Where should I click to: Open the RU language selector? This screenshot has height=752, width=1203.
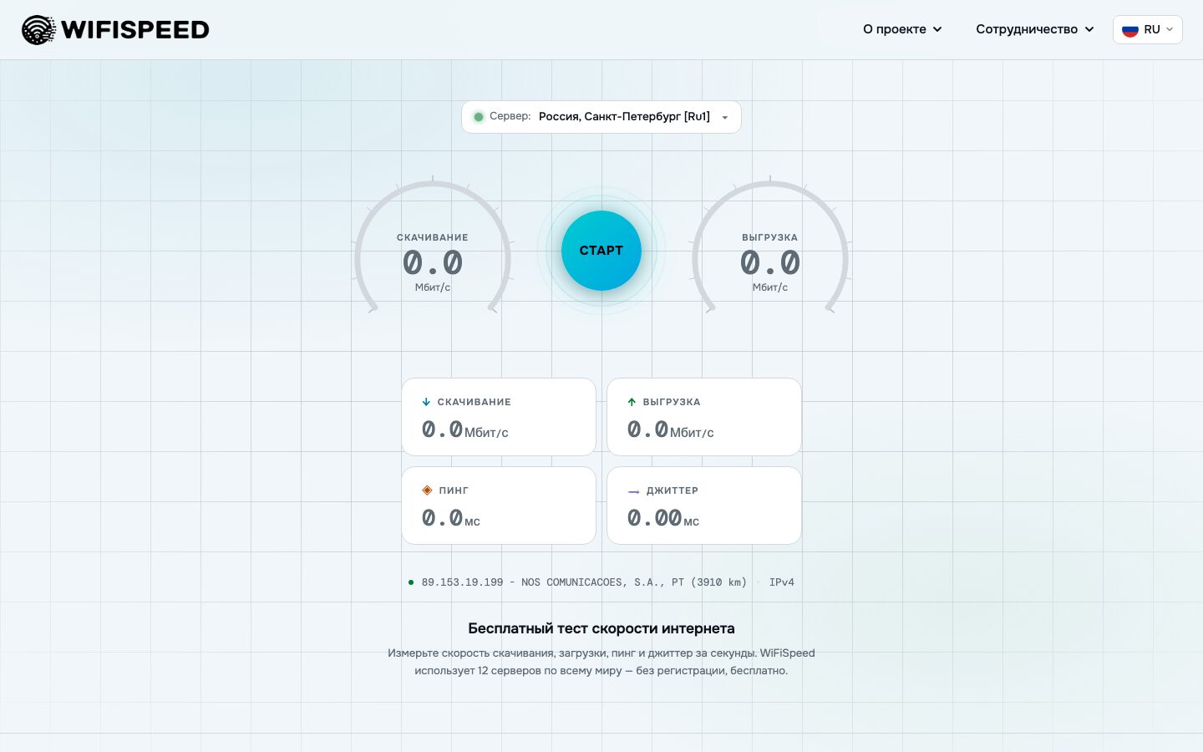[x=1148, y=29]
